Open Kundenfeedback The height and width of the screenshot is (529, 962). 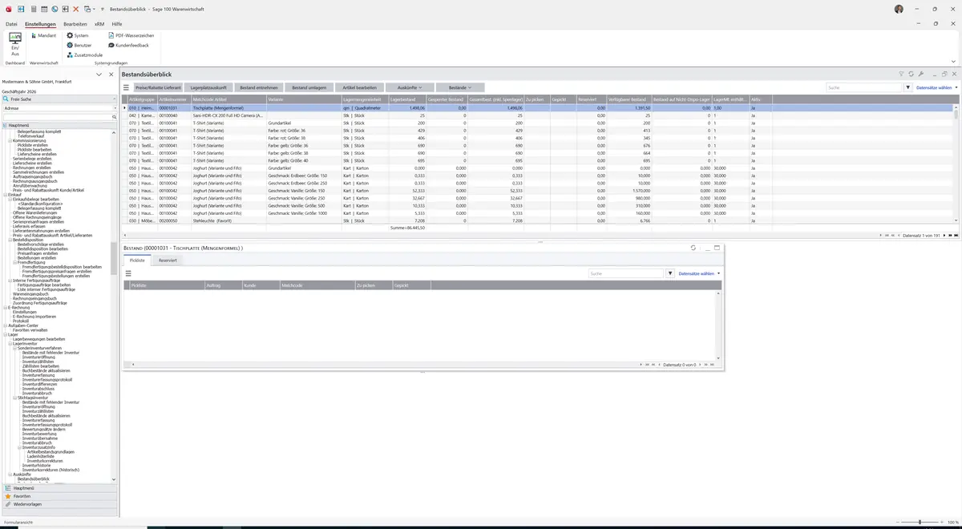point(128,45)
